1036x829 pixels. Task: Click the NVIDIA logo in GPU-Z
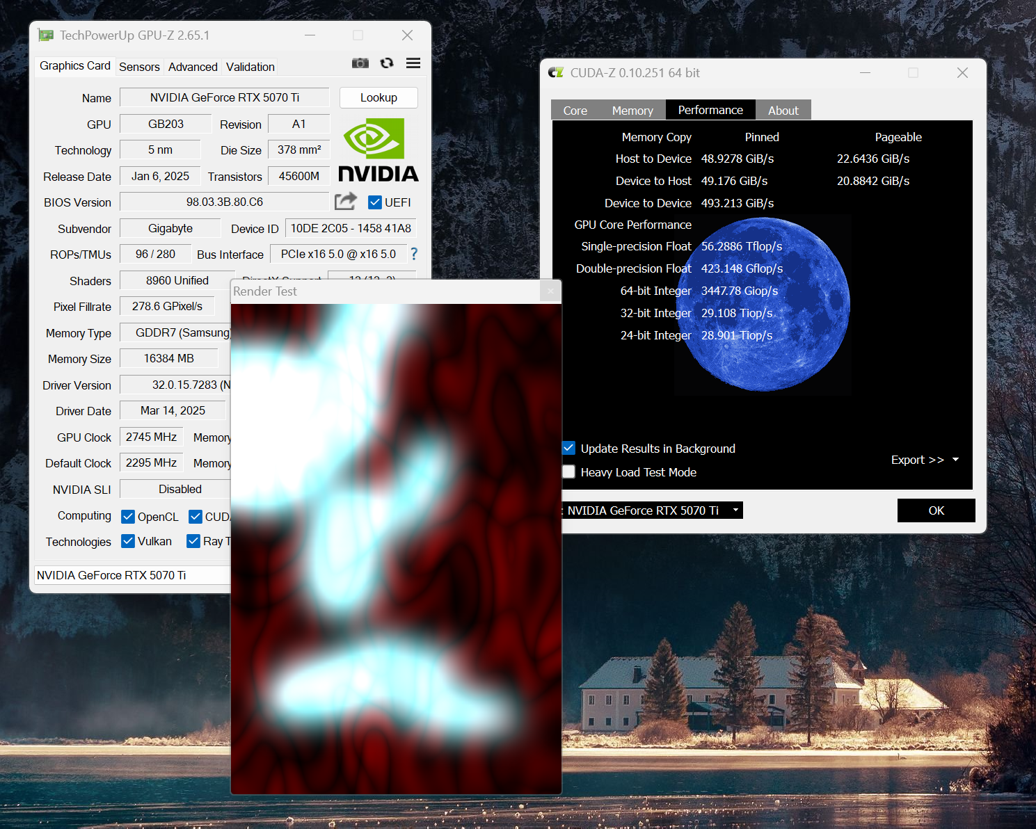378,150
